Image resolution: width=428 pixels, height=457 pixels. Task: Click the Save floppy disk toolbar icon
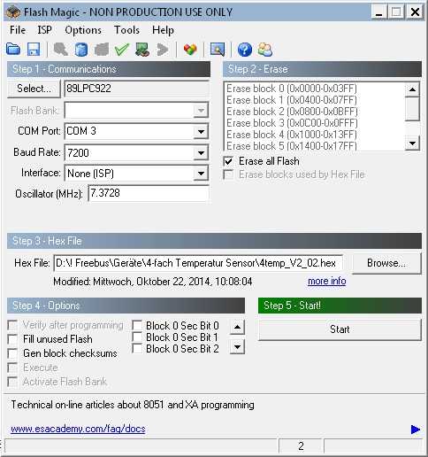(x=34, y=49)
